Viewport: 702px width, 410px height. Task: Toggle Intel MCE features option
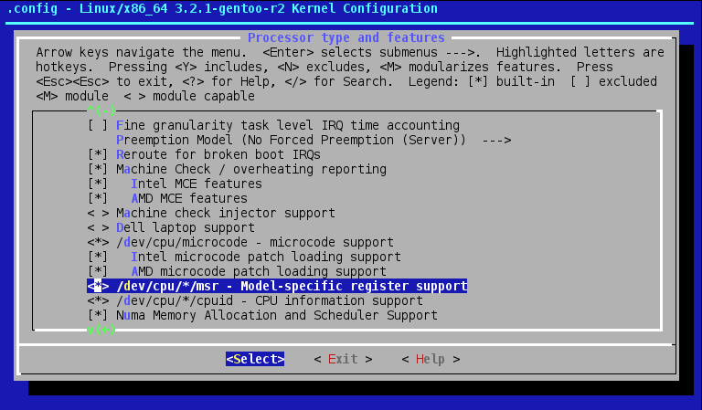(x=175, y=184)
